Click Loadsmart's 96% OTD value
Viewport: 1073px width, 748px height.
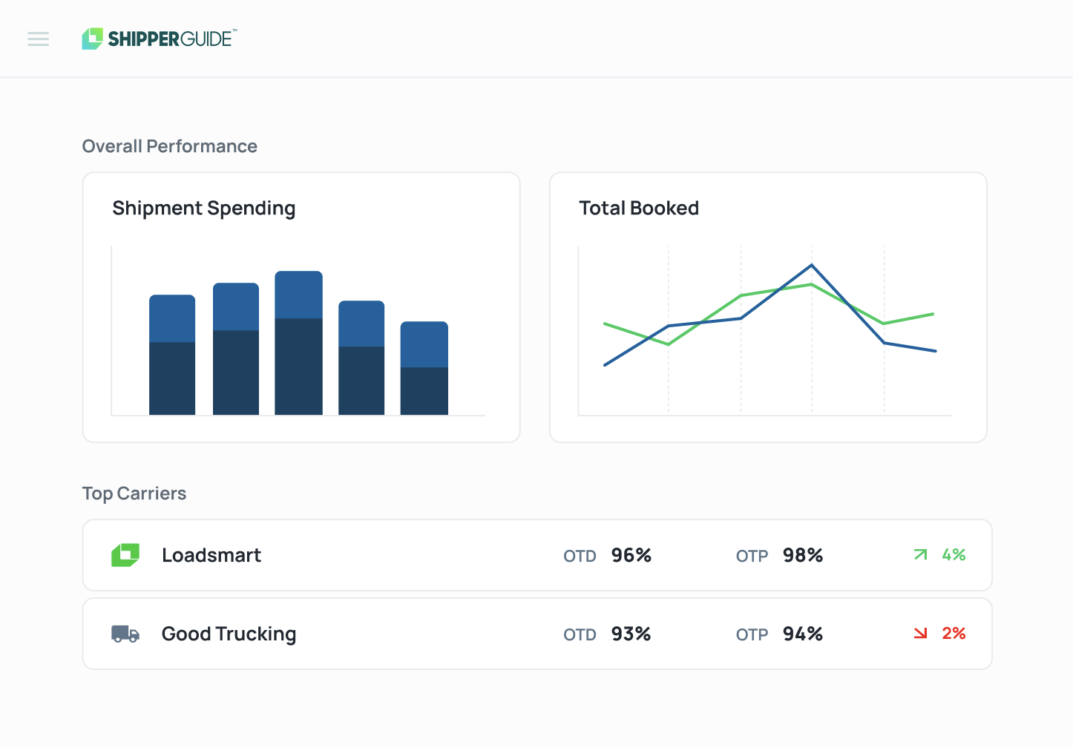tap(631, 555)
